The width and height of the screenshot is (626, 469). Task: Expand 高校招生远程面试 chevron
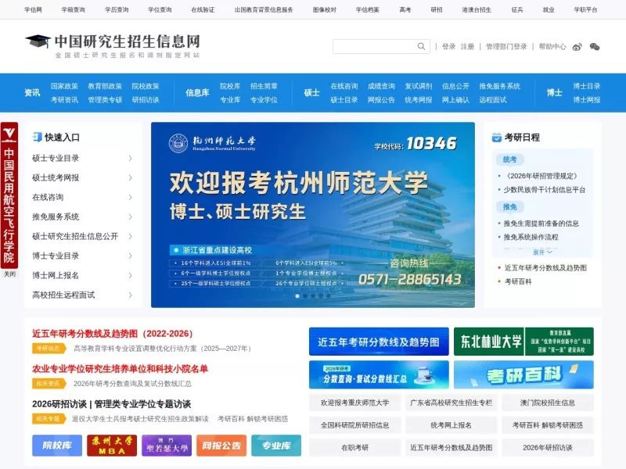pyautogui.click(x=130, y=295)
